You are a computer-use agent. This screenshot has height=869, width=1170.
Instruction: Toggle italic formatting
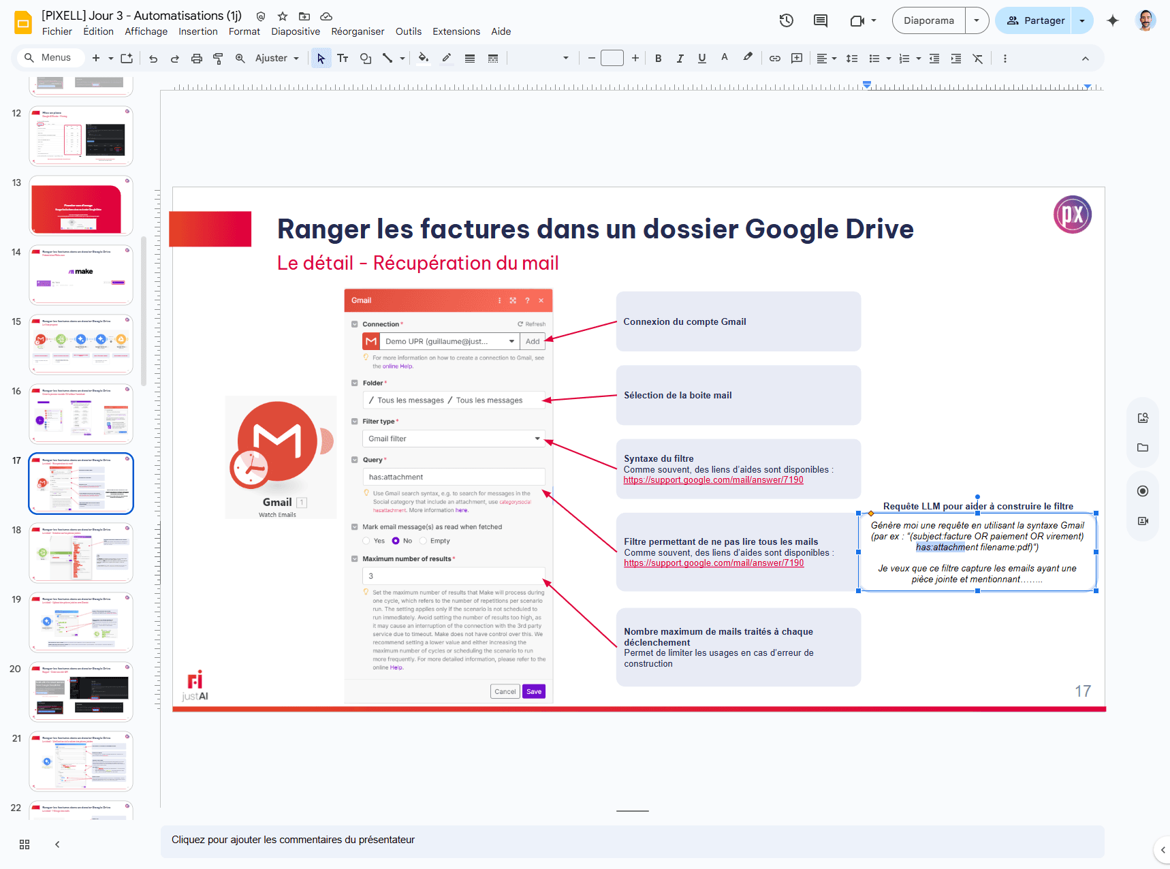pyautogui.click(x=680, y=59)
